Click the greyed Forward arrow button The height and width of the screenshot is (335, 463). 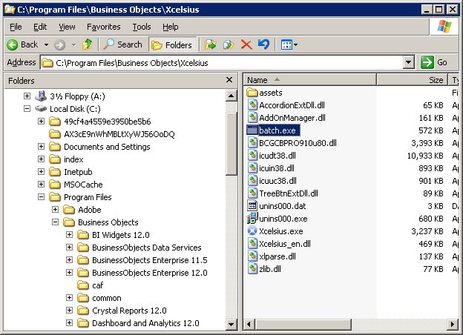click(x=59, y=44)
